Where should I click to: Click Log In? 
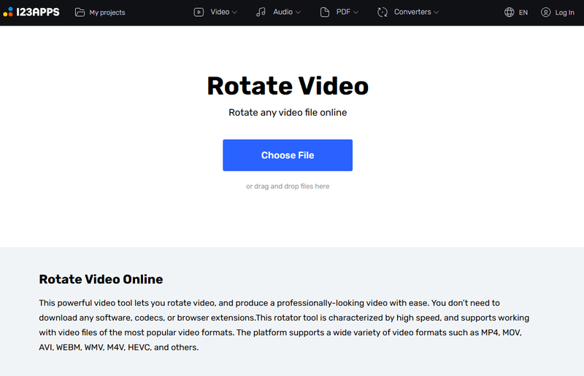coord(564,12)
